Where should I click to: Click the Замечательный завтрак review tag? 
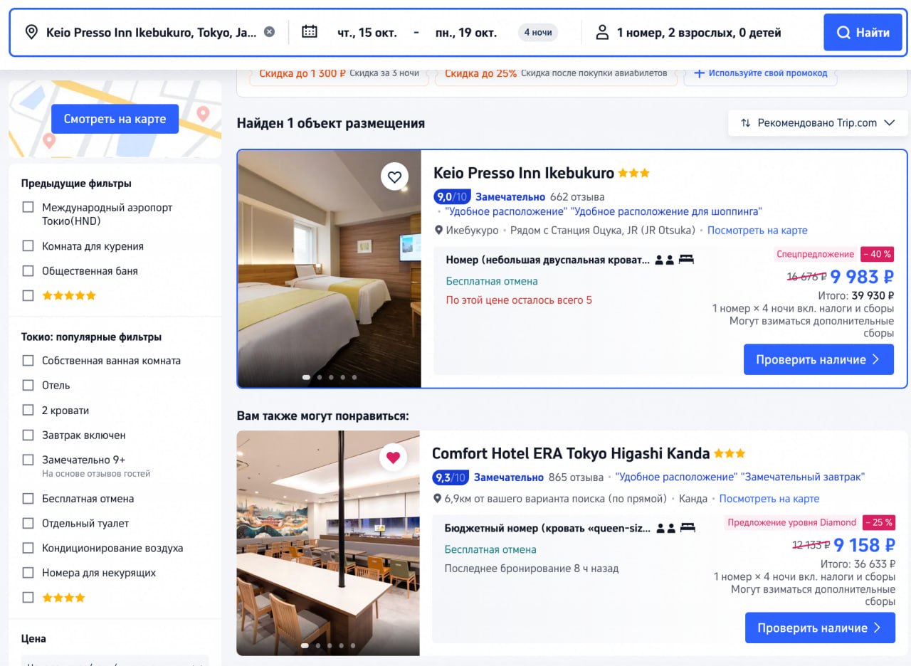click(x=803, y=477)
